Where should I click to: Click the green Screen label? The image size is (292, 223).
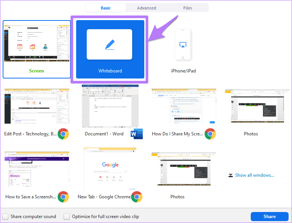point(36,71)
